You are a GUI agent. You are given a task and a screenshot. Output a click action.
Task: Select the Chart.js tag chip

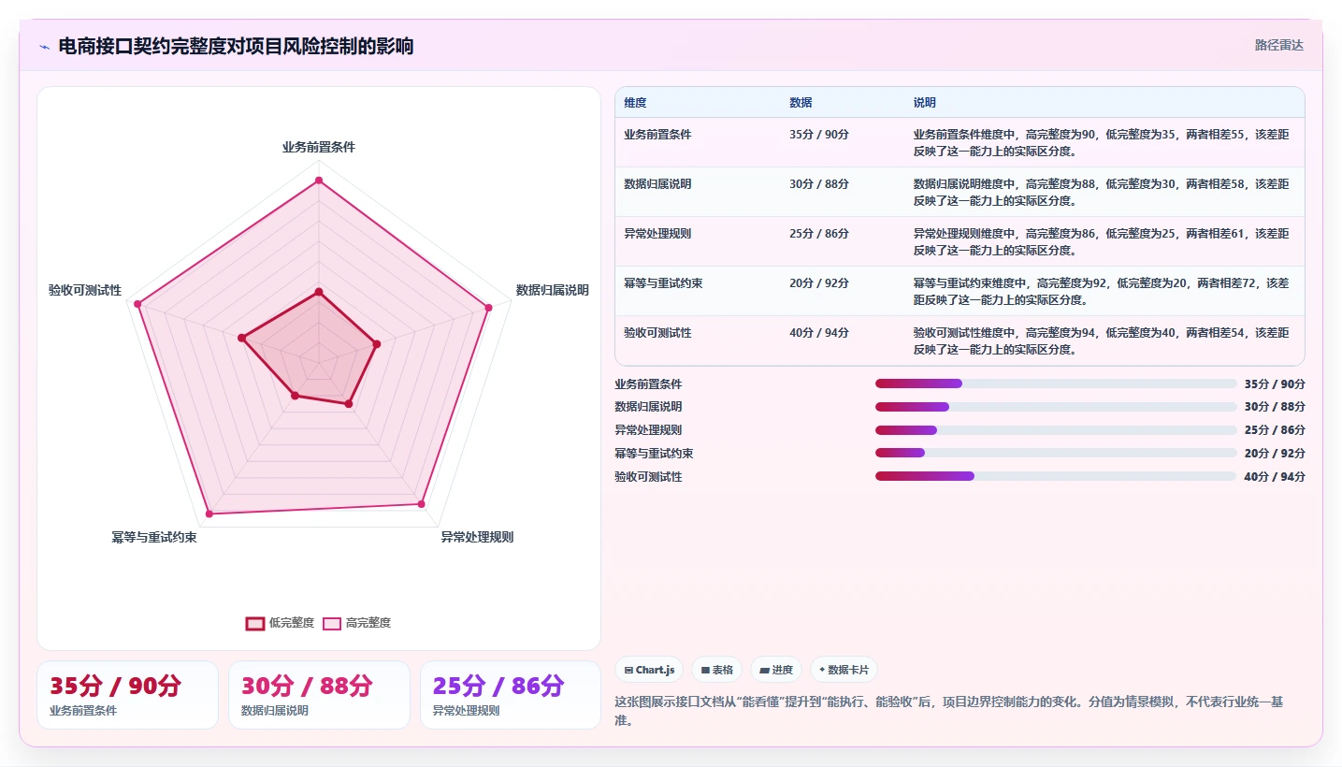(x=649, y=670)
